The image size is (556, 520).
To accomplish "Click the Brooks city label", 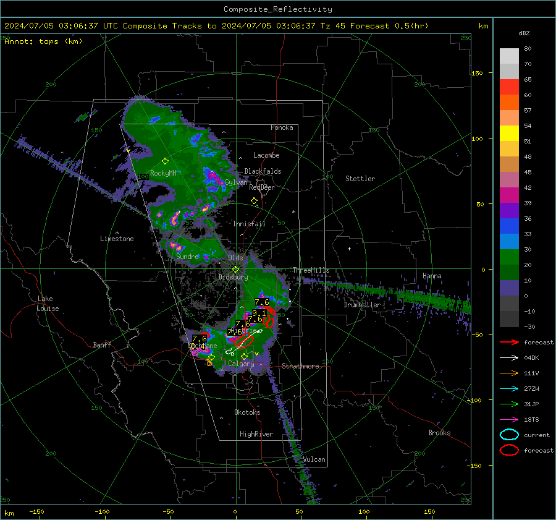I will [439, 433].
